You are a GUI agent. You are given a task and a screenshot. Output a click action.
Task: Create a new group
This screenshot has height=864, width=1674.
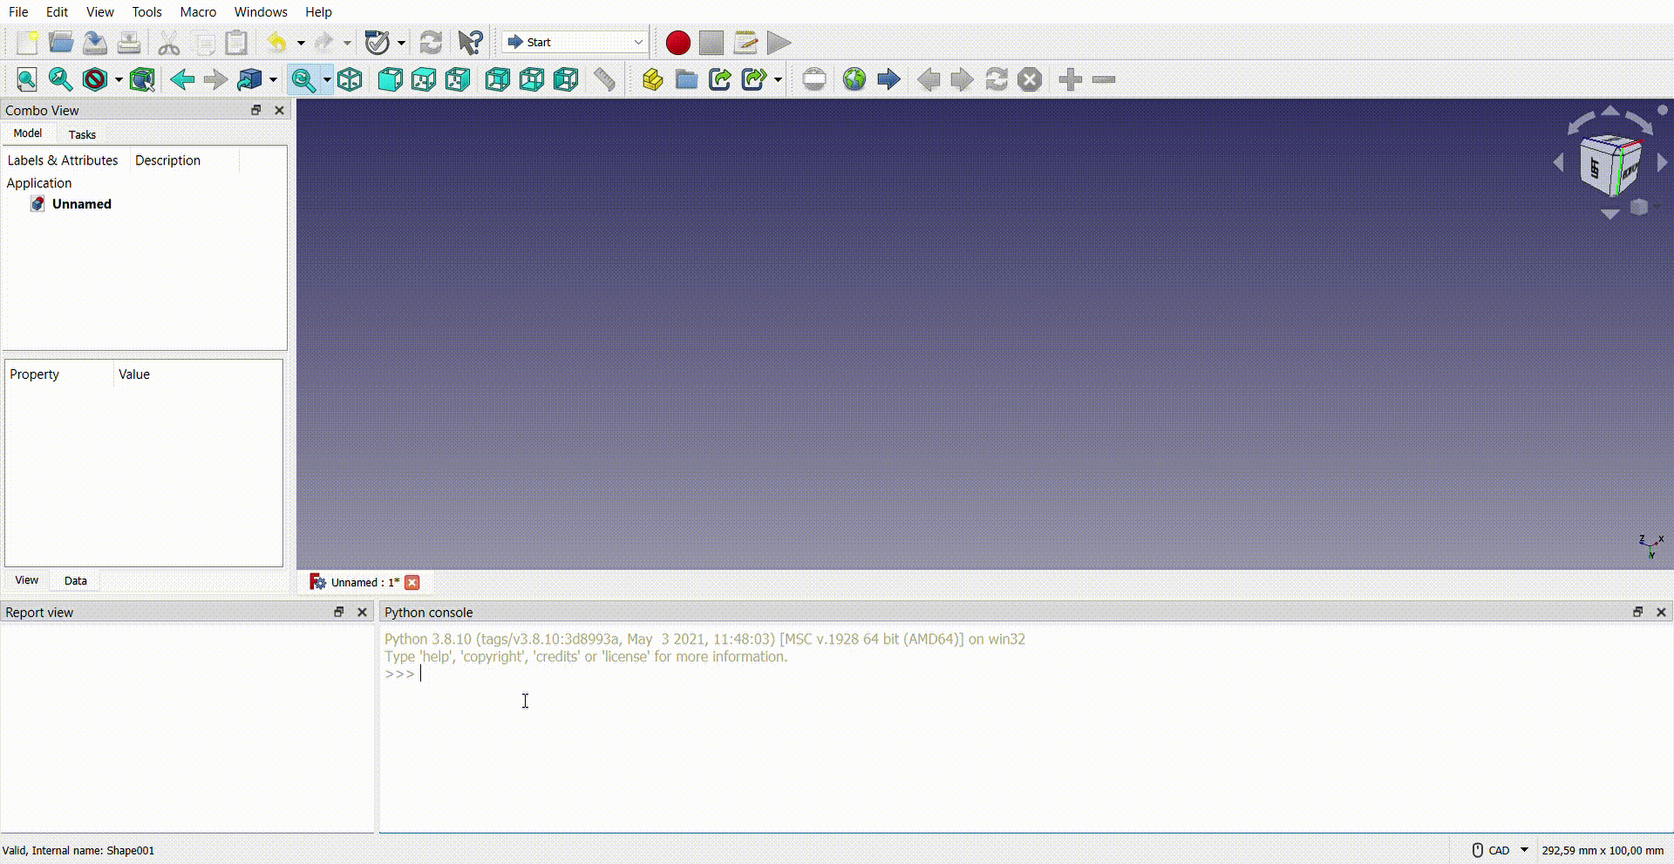click(686, 79)
